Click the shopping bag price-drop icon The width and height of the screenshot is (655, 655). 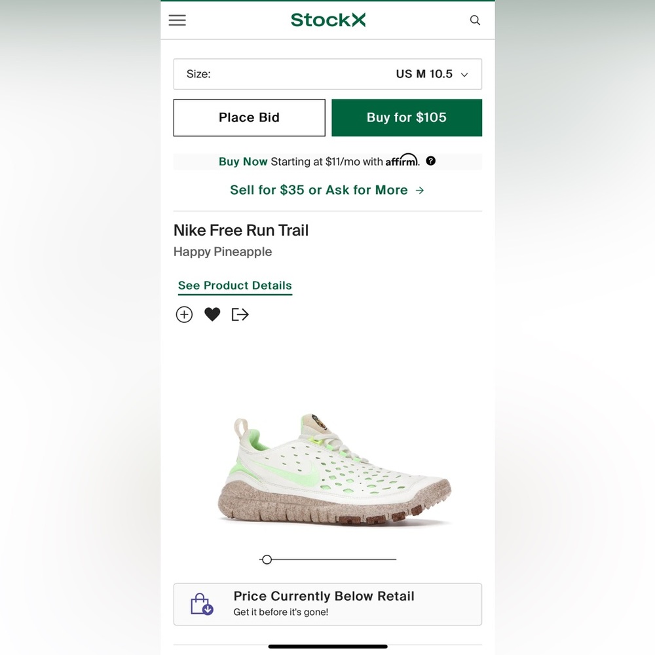(202, 604)
